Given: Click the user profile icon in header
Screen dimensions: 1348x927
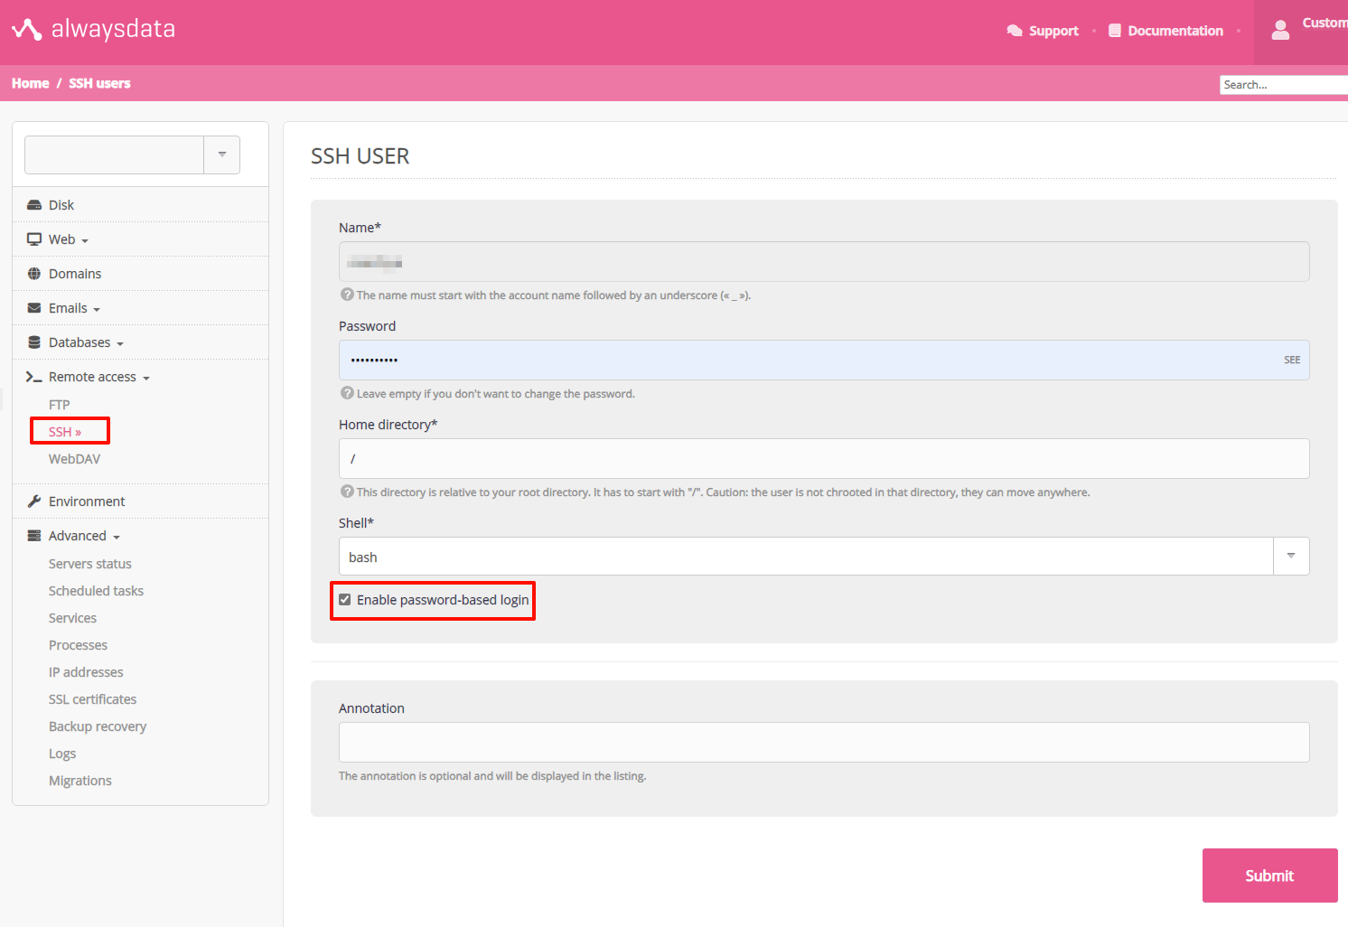Looking at the screenshot, I should [x=1280, y=31].
